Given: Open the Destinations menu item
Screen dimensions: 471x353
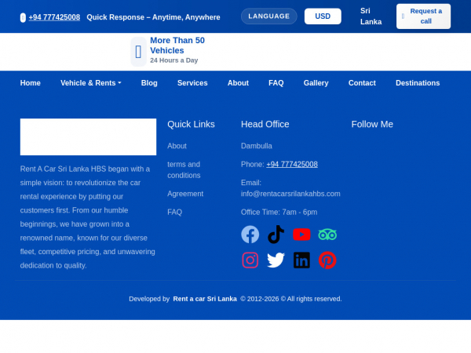Looking at the screenshot, I should click(418, 83).
